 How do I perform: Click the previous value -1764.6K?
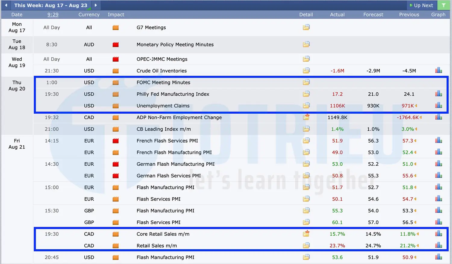click(408, 117)
